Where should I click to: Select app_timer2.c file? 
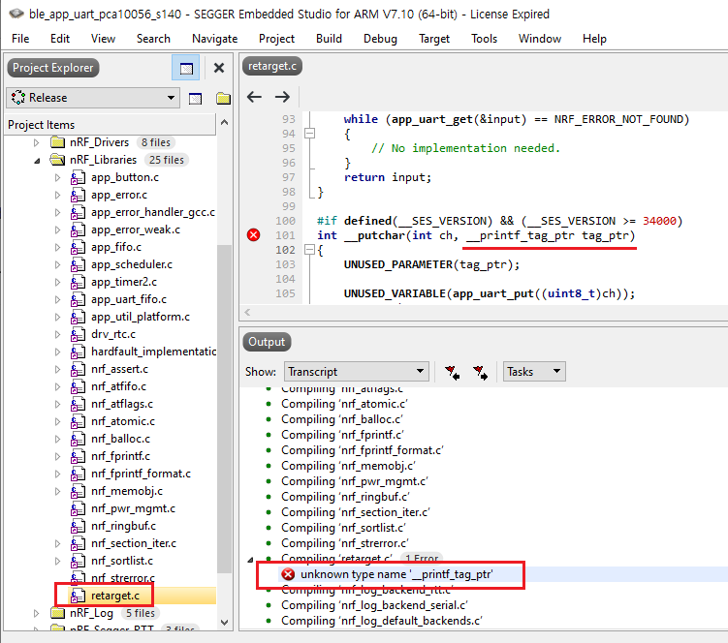point(124,282)
